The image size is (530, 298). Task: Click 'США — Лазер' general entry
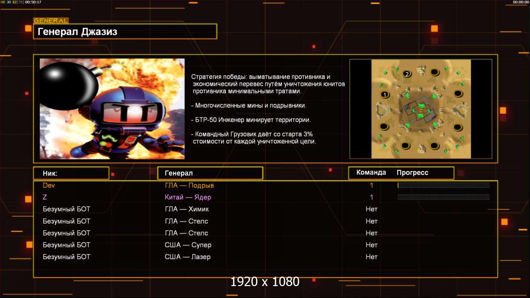point(187,256)
